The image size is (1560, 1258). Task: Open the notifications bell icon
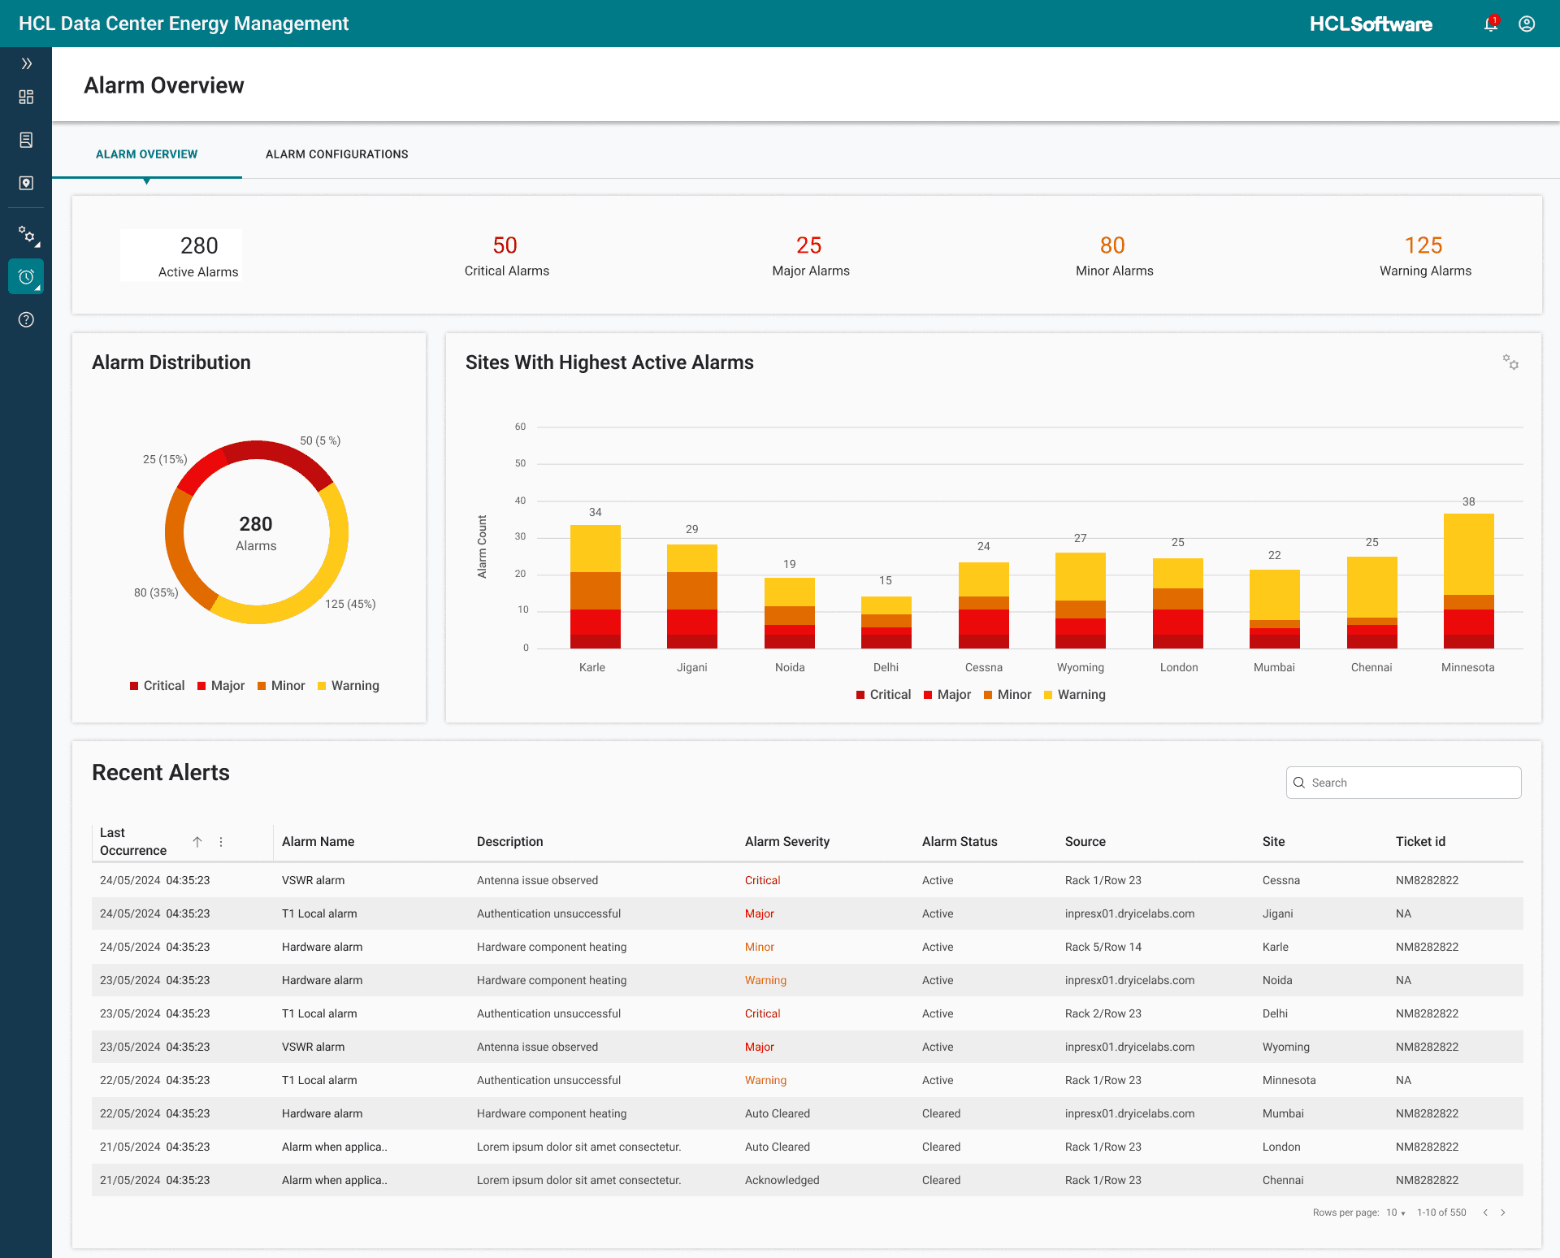point(1491,24)
